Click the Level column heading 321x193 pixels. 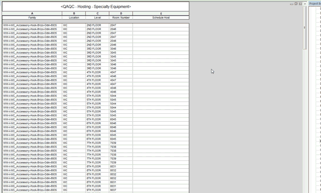pyautogui.click(x=97, y=18)
